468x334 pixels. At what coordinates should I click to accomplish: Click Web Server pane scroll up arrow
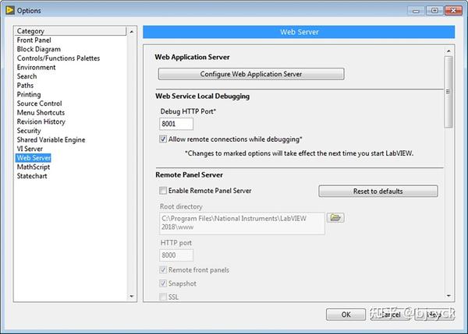click(448, 51)
